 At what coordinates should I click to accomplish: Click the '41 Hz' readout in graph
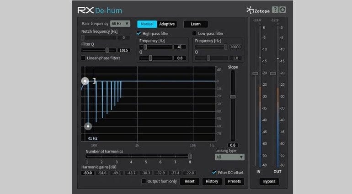92,138
